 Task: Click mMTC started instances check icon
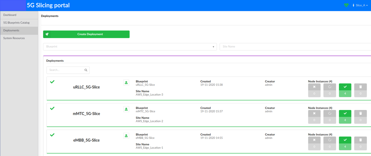[x=345, y=114]
